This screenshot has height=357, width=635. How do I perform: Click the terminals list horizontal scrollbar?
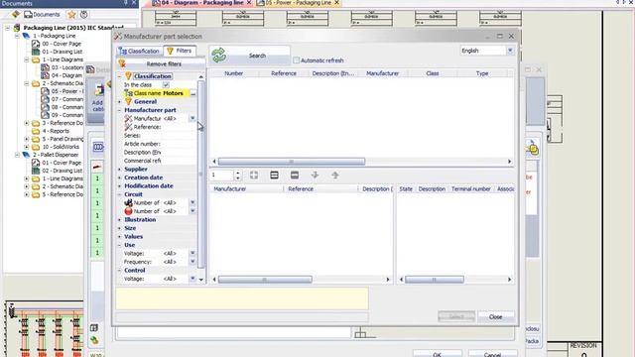click(435, 280)
